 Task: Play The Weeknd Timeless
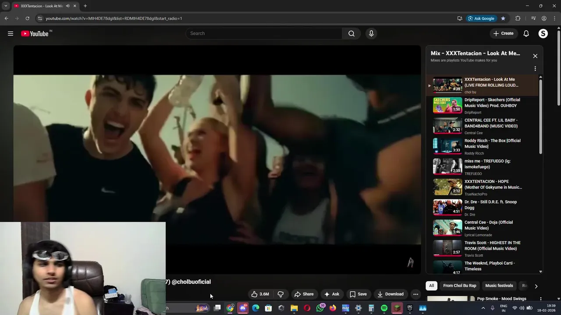[x=482, y=266]
